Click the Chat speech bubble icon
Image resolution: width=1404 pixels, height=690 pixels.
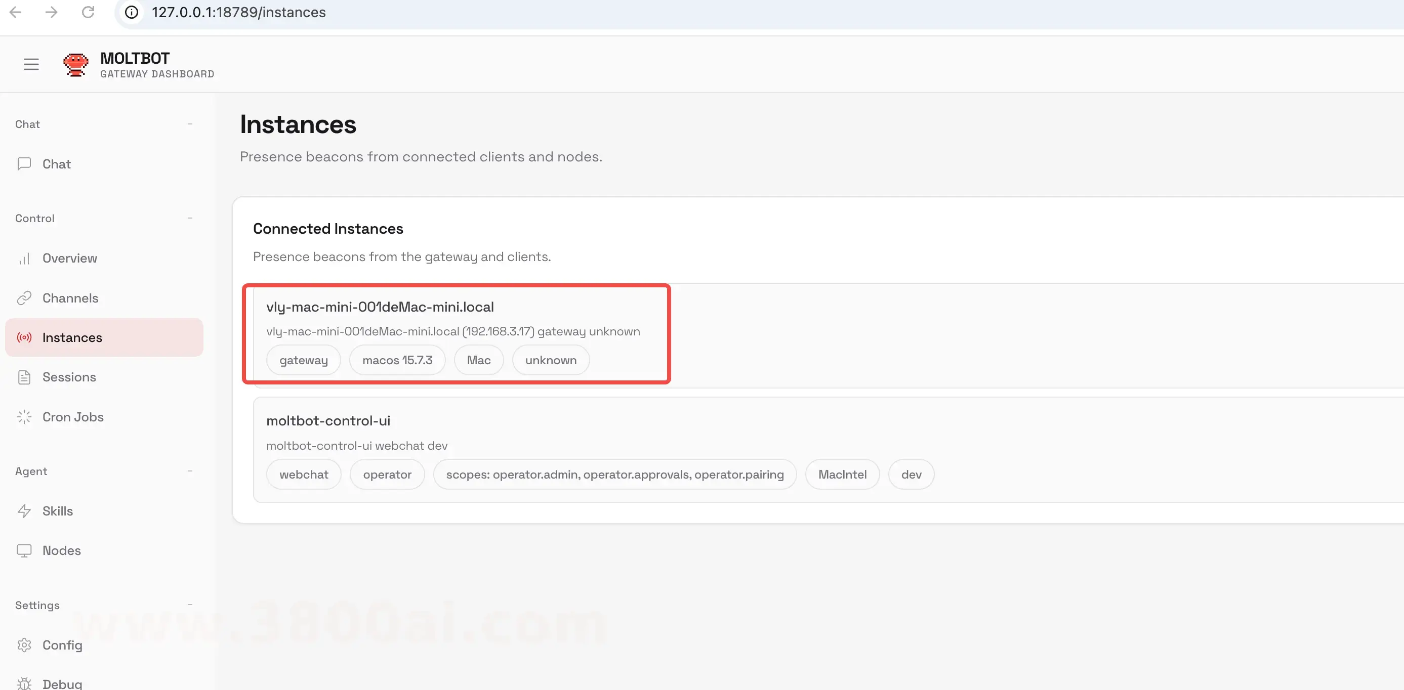pyautogui.click(x=24, y=164)
